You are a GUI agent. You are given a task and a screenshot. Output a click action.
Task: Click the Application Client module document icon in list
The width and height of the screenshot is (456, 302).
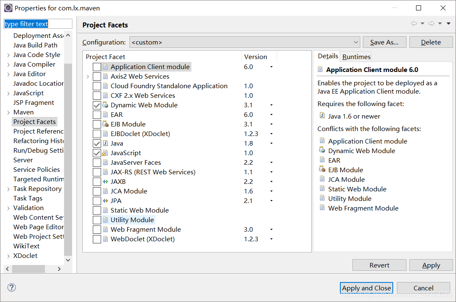tap(105, 67)
